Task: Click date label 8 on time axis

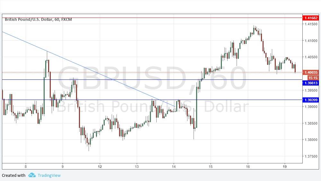Action: click(x=26, y=167)
